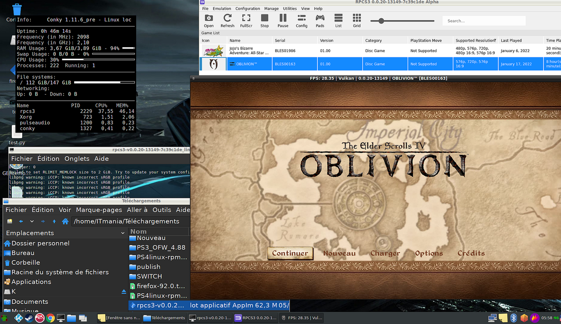Stop the running emulation
The height and width of the screenshot is (324, 561).
tap(265, 20)
